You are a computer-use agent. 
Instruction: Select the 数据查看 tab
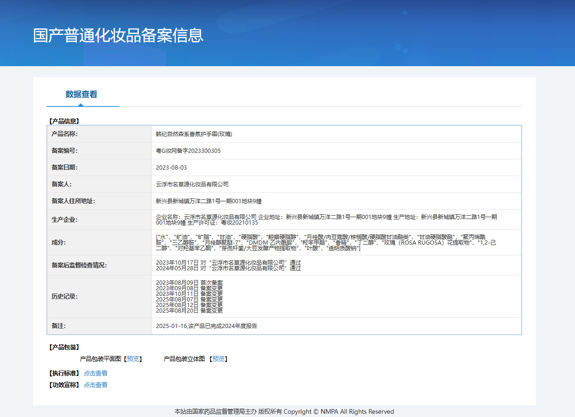[x=81, y=95]
